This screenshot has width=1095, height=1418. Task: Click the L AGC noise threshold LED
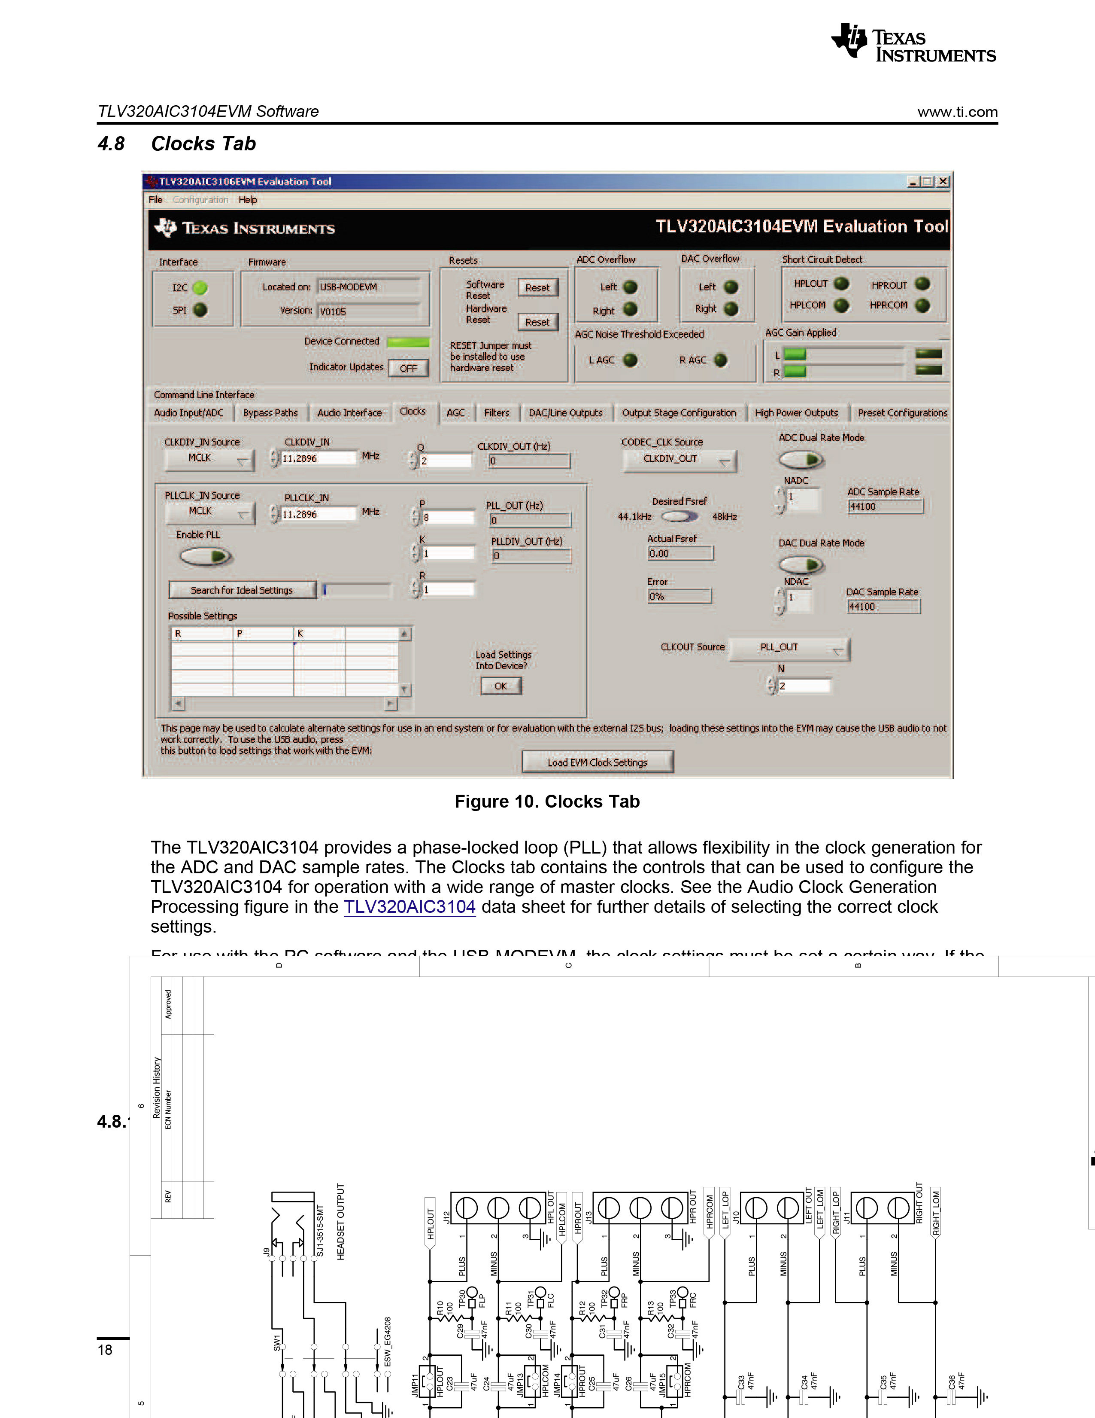[630, 360]
